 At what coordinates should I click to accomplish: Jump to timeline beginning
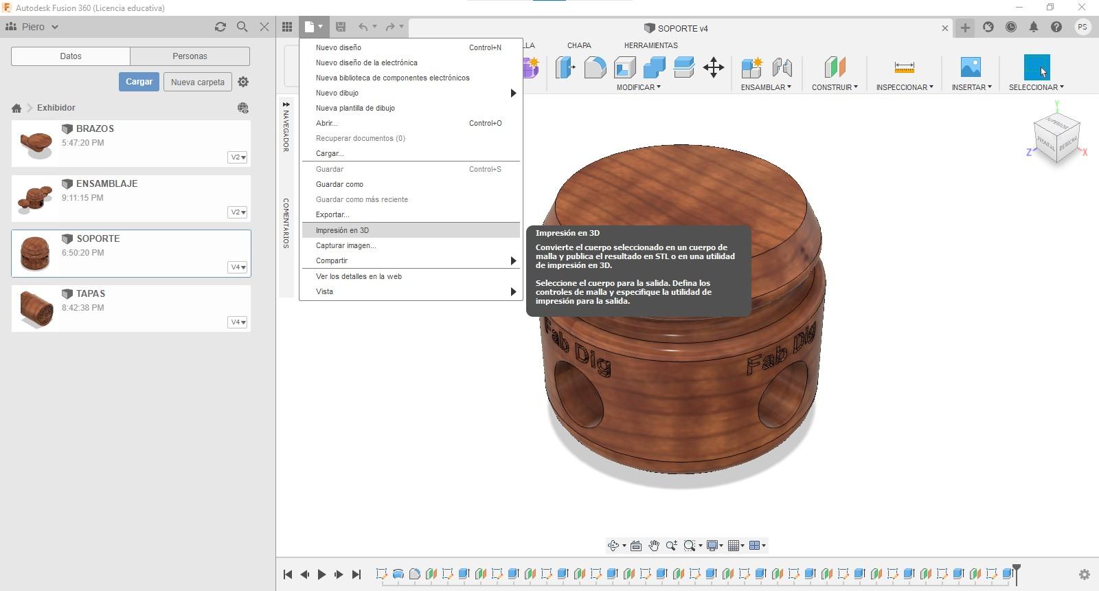tap(288, 575)
